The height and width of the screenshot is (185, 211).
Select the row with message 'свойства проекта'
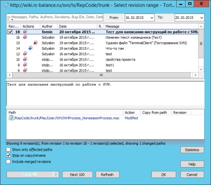[x=103, y=60]
